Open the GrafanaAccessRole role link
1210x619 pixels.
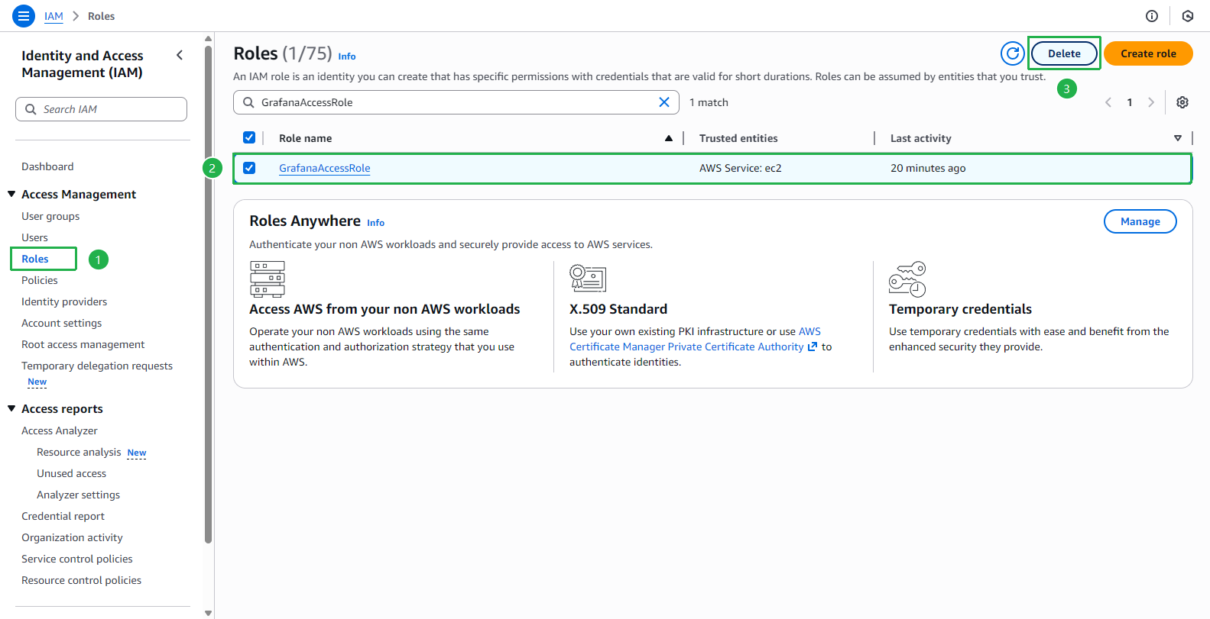tap(324, 168)
